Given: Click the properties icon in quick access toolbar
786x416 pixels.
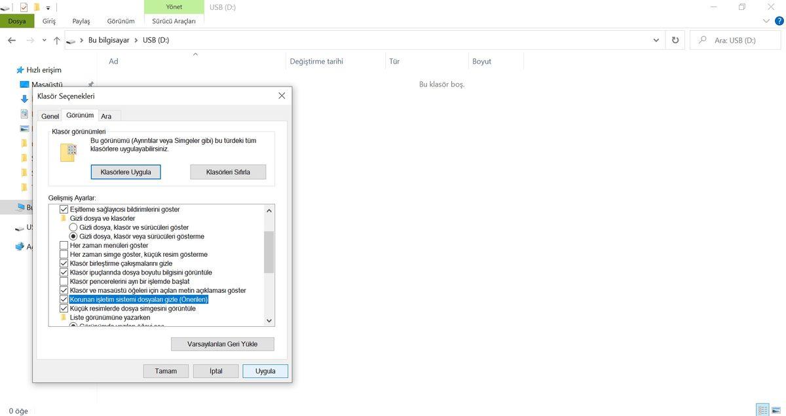Looking at the screenshot, I should (x=24, y=7).
